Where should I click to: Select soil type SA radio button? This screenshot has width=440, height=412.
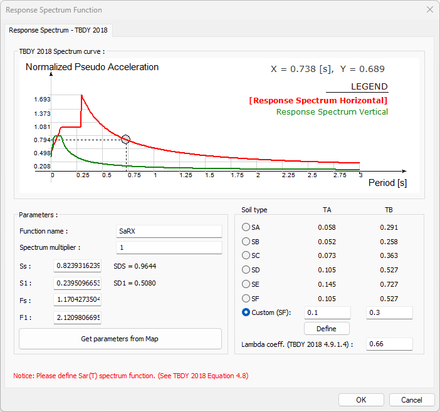pyautogui.click(x=246, y=227)
